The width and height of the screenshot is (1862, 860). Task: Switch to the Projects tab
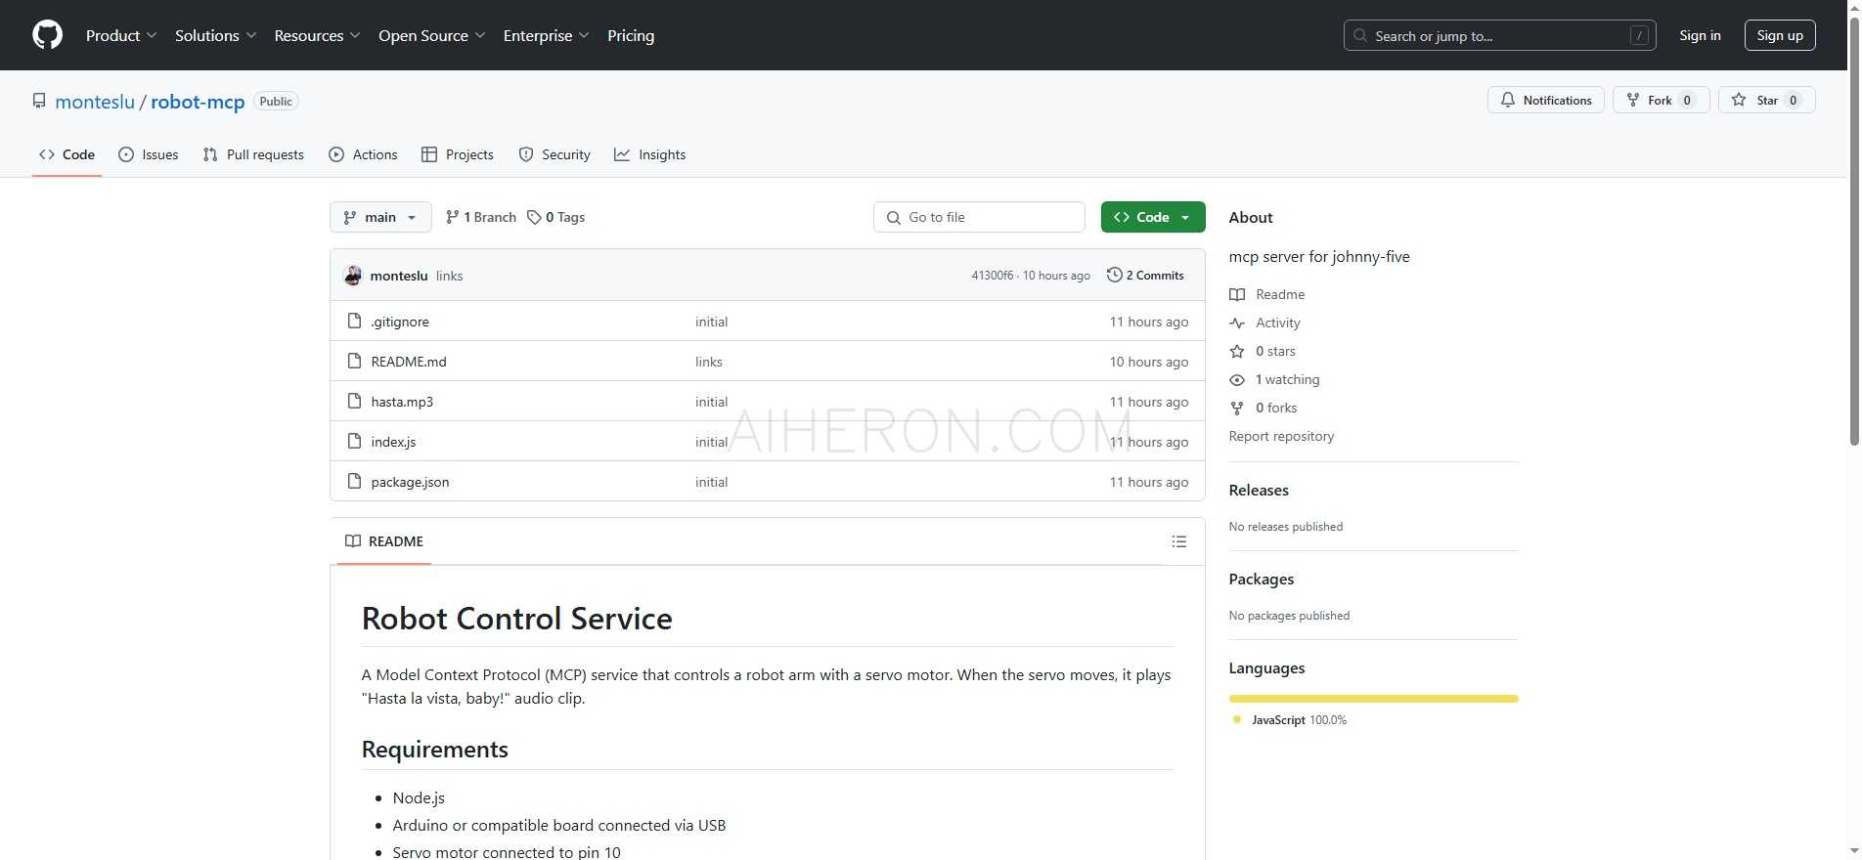458,154
